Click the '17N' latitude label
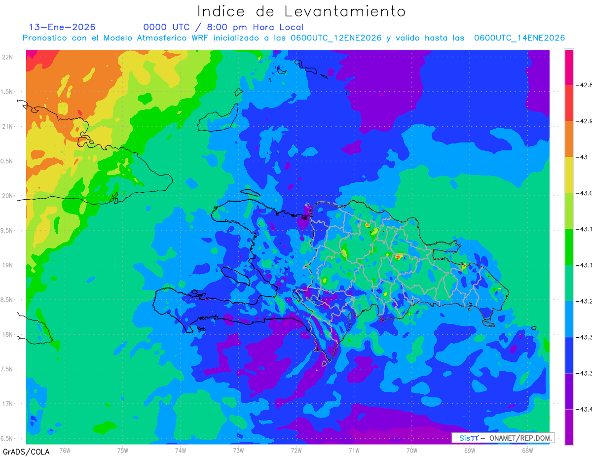 (8, 404)
